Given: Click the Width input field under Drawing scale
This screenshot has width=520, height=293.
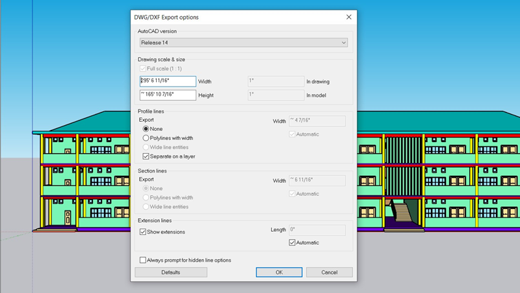Looking at the screenshot, I should [168, 81].
